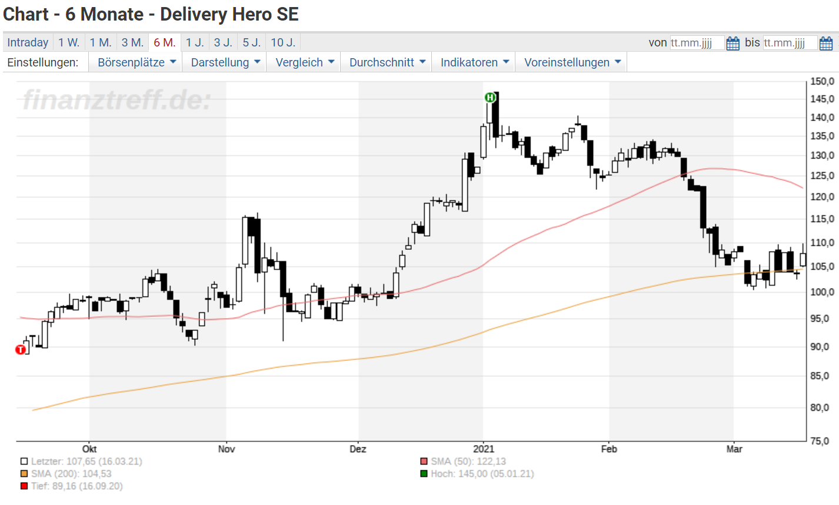Click the green Hoch legend swatch
This screenshot has width=839, height=505.
click(x=424, y=474)
